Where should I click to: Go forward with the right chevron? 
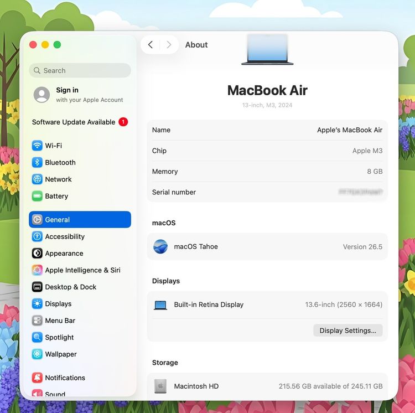169,44
